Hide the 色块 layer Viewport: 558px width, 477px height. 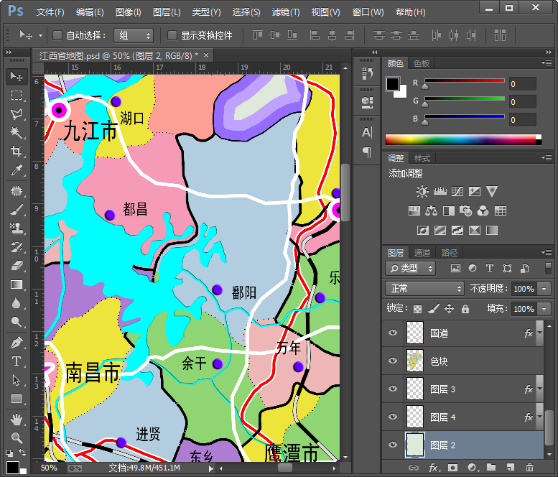[x=392, y=361]
